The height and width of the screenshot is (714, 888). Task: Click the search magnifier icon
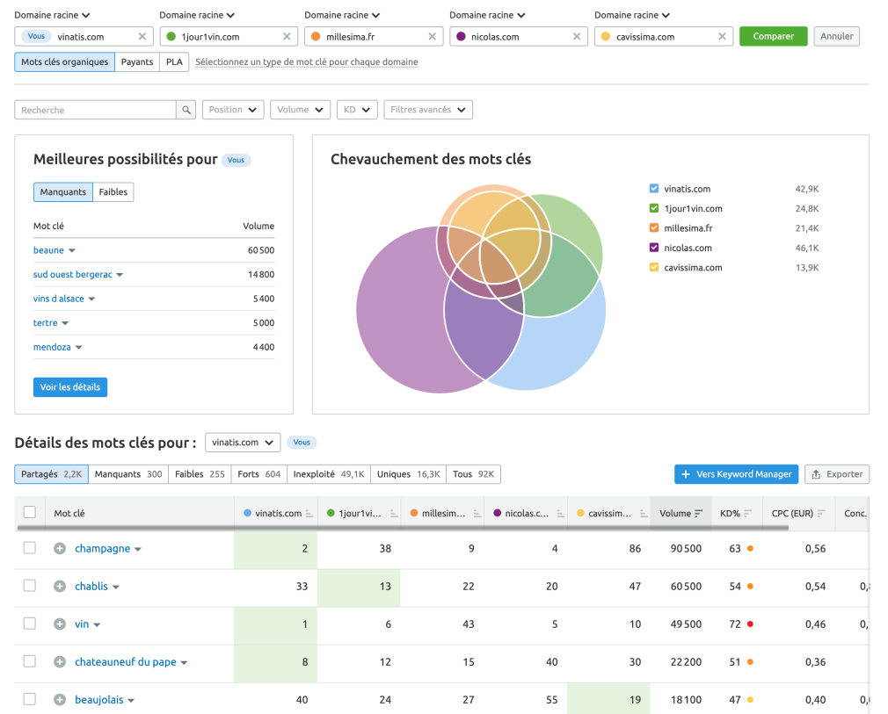[x=186, y=110]
